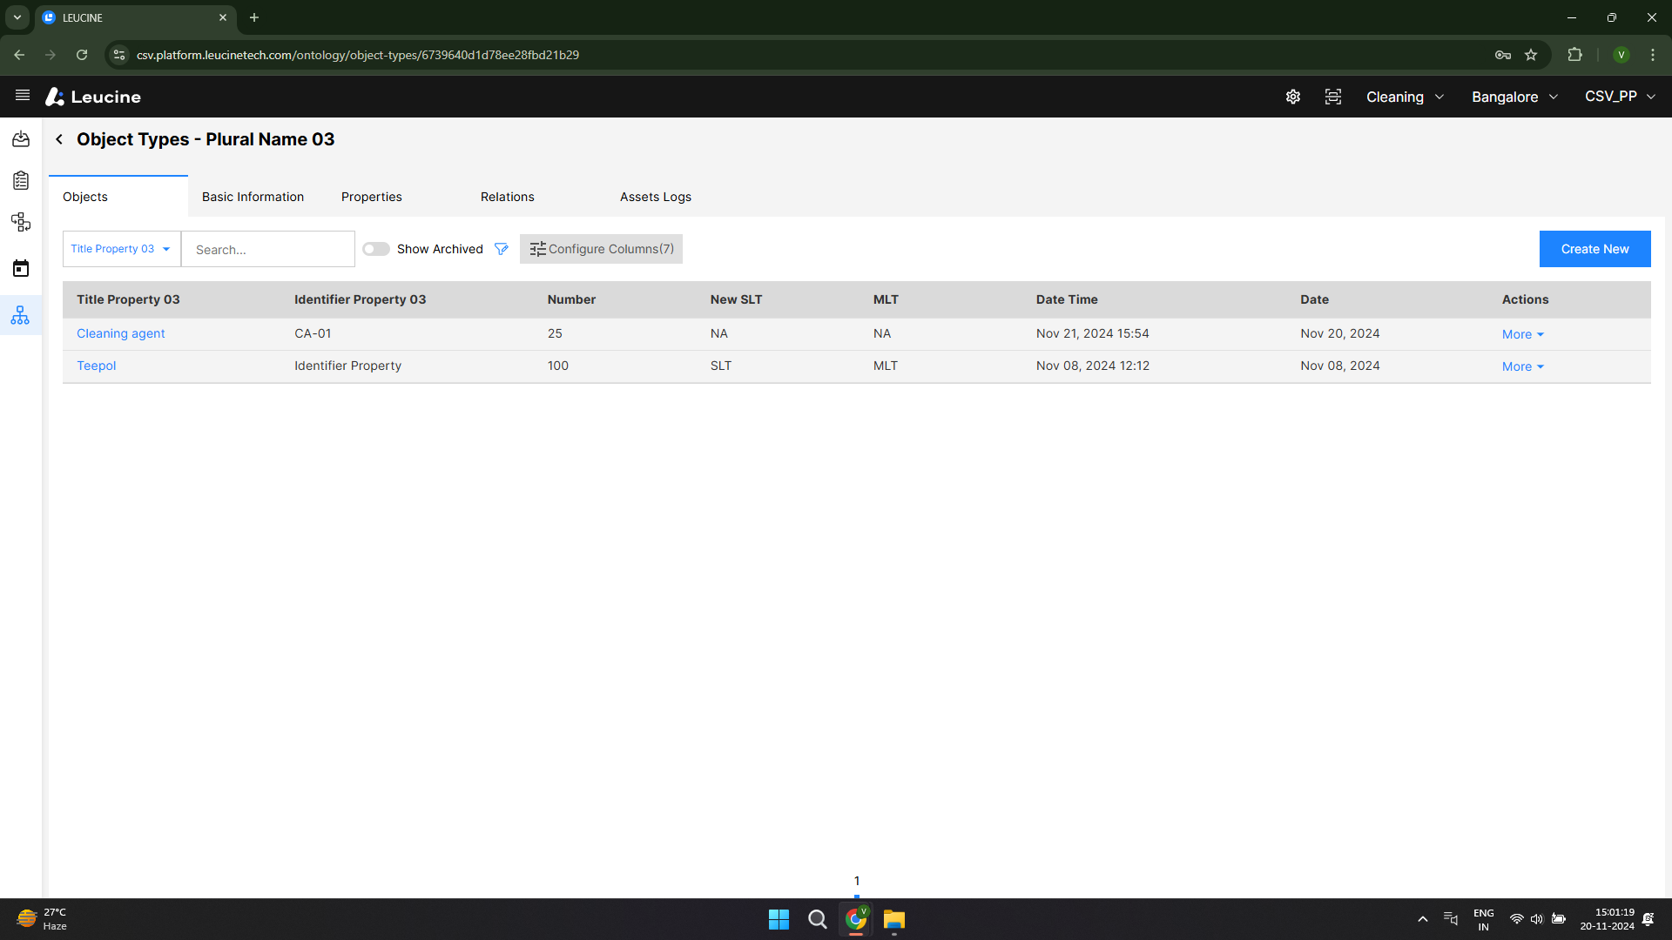1672x940 pixels.
Task: Open More actions for Teepol row
Action: click(x=1522, y=366)
